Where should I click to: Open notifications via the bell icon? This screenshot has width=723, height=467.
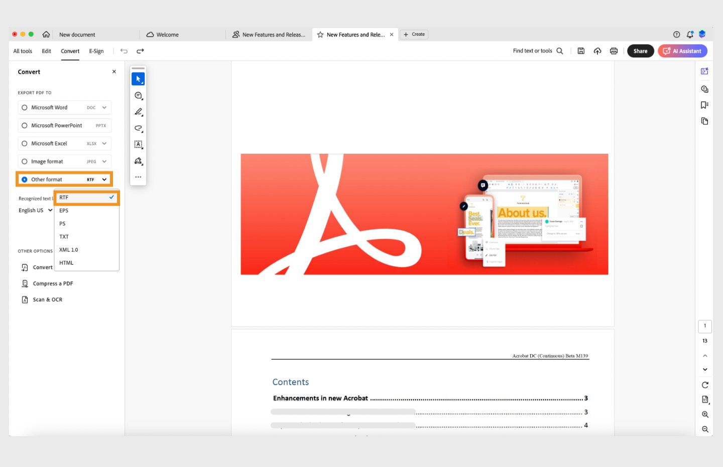689,34
